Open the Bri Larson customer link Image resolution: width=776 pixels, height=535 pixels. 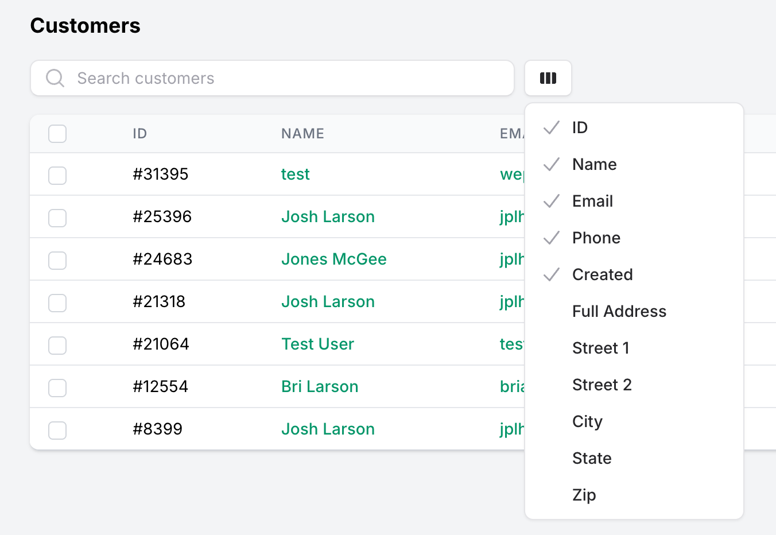click(x=320, y=386)
